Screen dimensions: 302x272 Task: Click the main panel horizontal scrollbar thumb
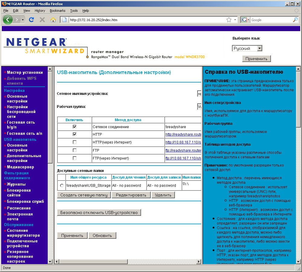[93, 262]
